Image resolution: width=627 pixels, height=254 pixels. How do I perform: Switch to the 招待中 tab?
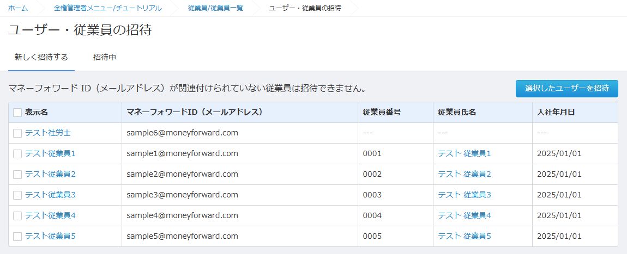click(x=104, y=57)
